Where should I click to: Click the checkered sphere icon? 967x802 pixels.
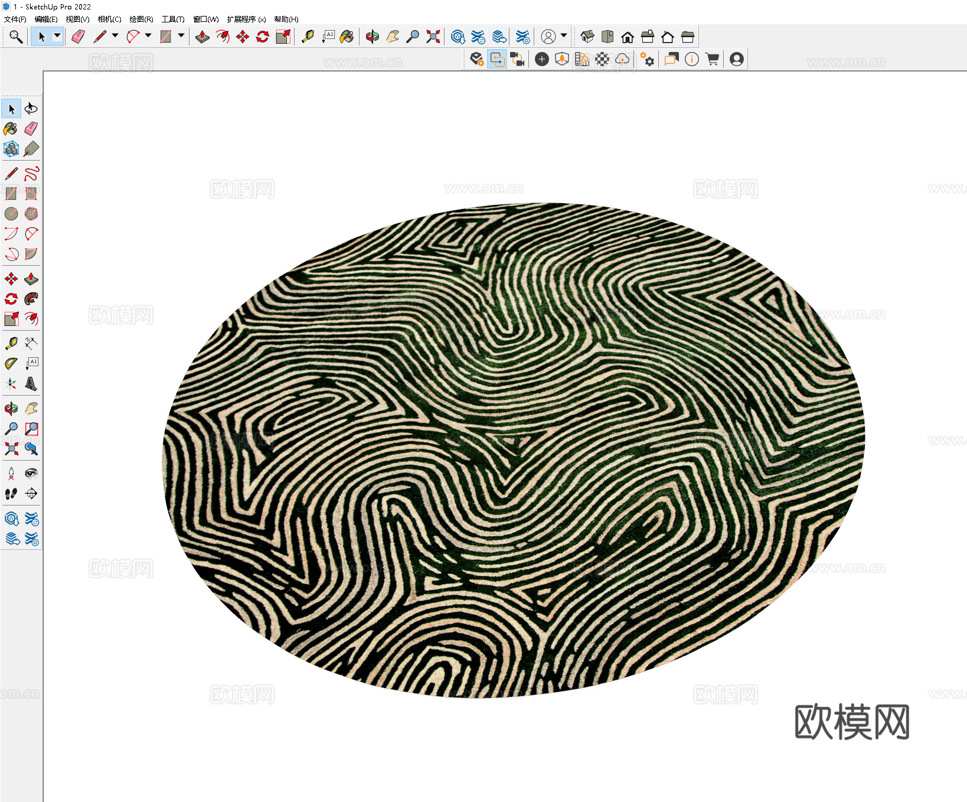click(602, 59)
